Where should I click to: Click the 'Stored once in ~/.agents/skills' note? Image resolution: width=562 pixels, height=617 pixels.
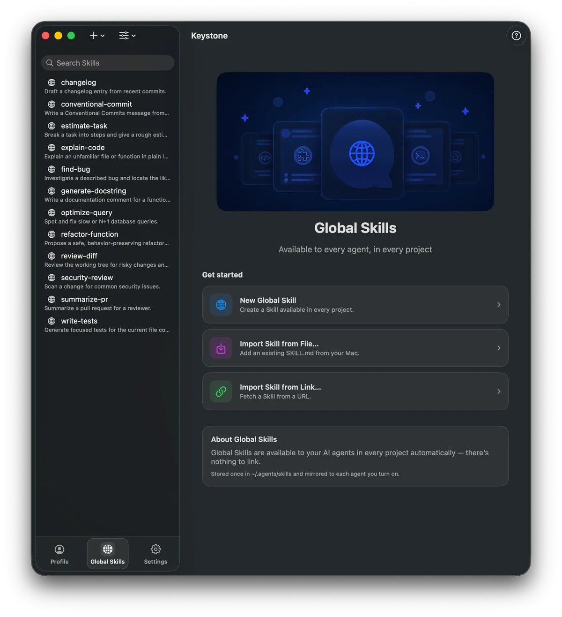point(305,474)
